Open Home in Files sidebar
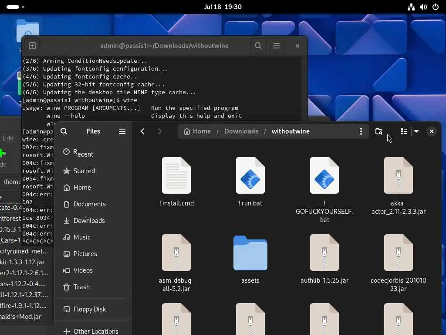 click(93, 188)
